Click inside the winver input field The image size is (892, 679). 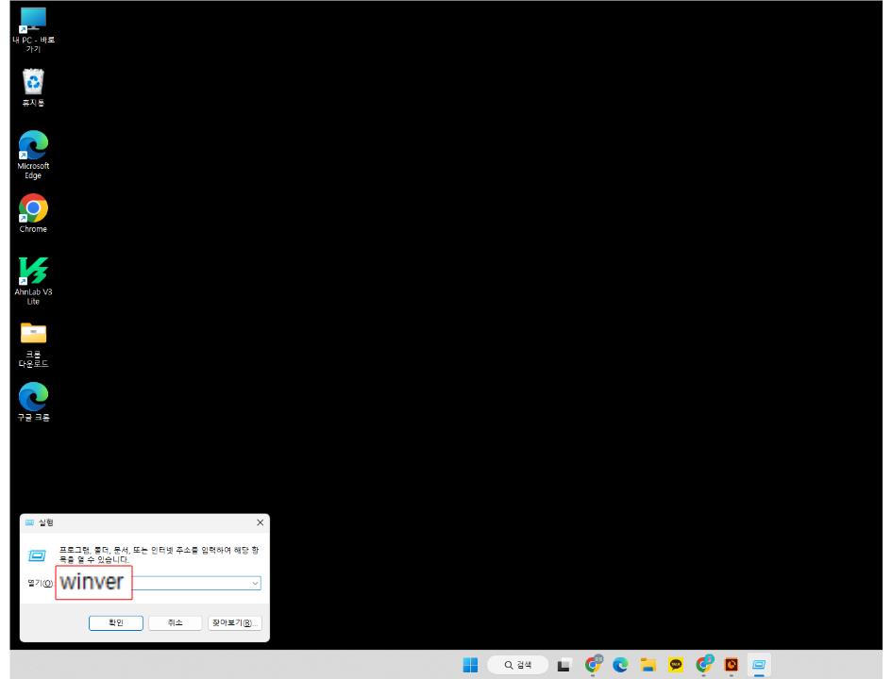point(170,583)
